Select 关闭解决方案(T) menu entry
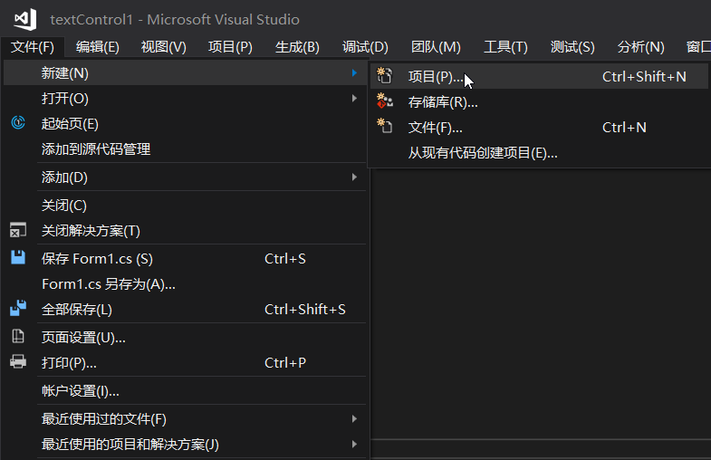This screenshot has width=711, height=460. pos(185,231)
